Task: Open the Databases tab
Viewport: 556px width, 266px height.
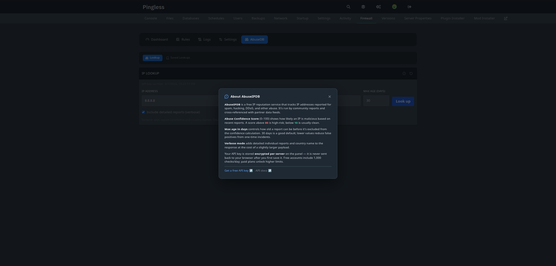Action: click(x=191, y=18)
